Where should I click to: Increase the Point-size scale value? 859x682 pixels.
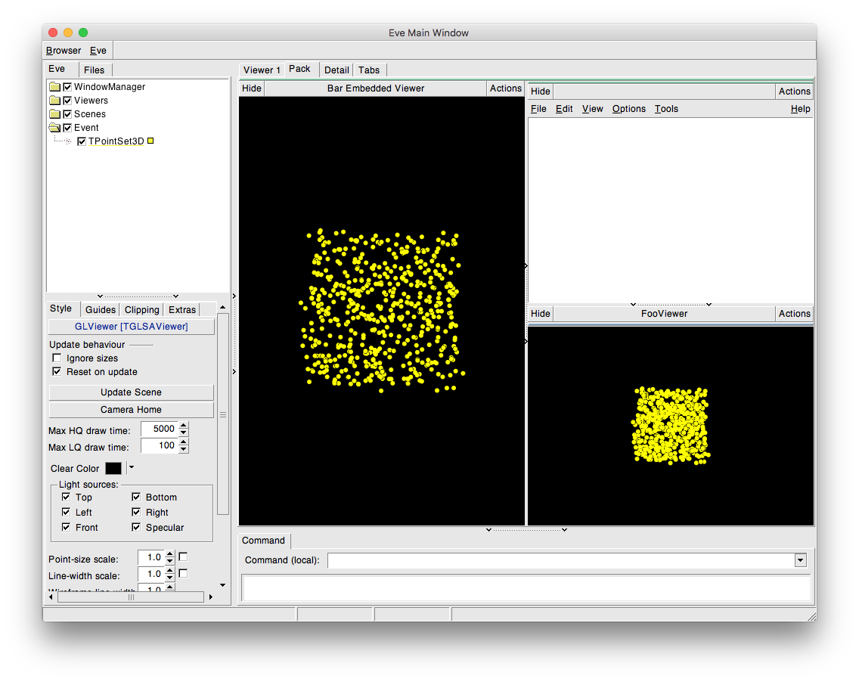170,554
